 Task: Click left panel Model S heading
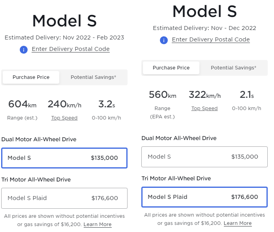pyautogui.click(x=64, y=21)
